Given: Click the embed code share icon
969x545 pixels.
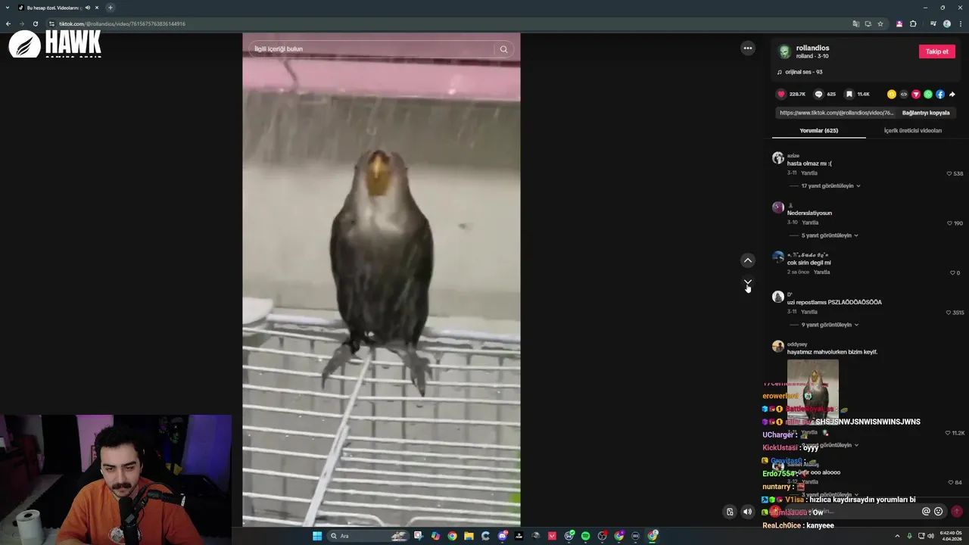Looking at the screenshot, I should point(904,94).
